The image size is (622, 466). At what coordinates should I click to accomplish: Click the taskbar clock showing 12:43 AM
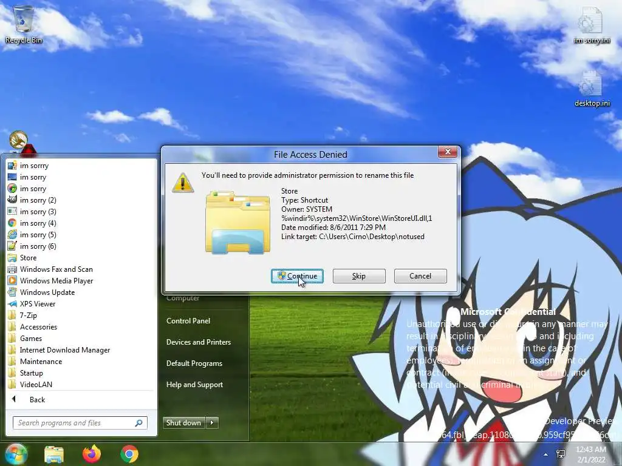click(x=591, y=454)
